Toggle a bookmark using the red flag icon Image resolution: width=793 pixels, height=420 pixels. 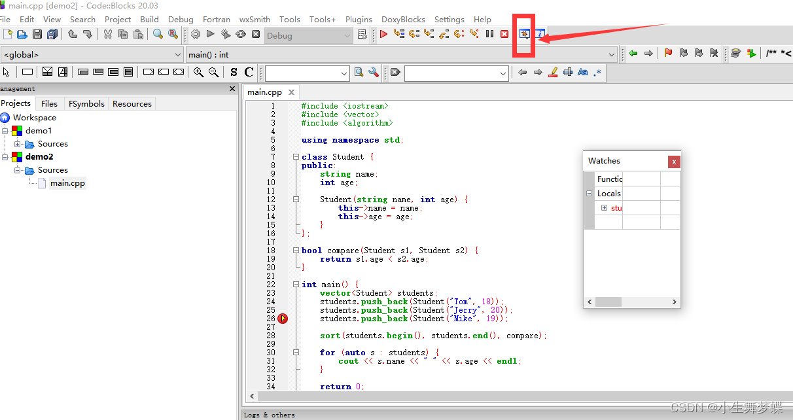pyautogui.click(x=668, y=53)
